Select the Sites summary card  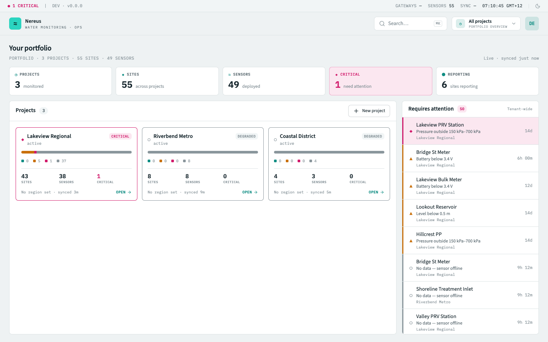(x=167, y=81)
